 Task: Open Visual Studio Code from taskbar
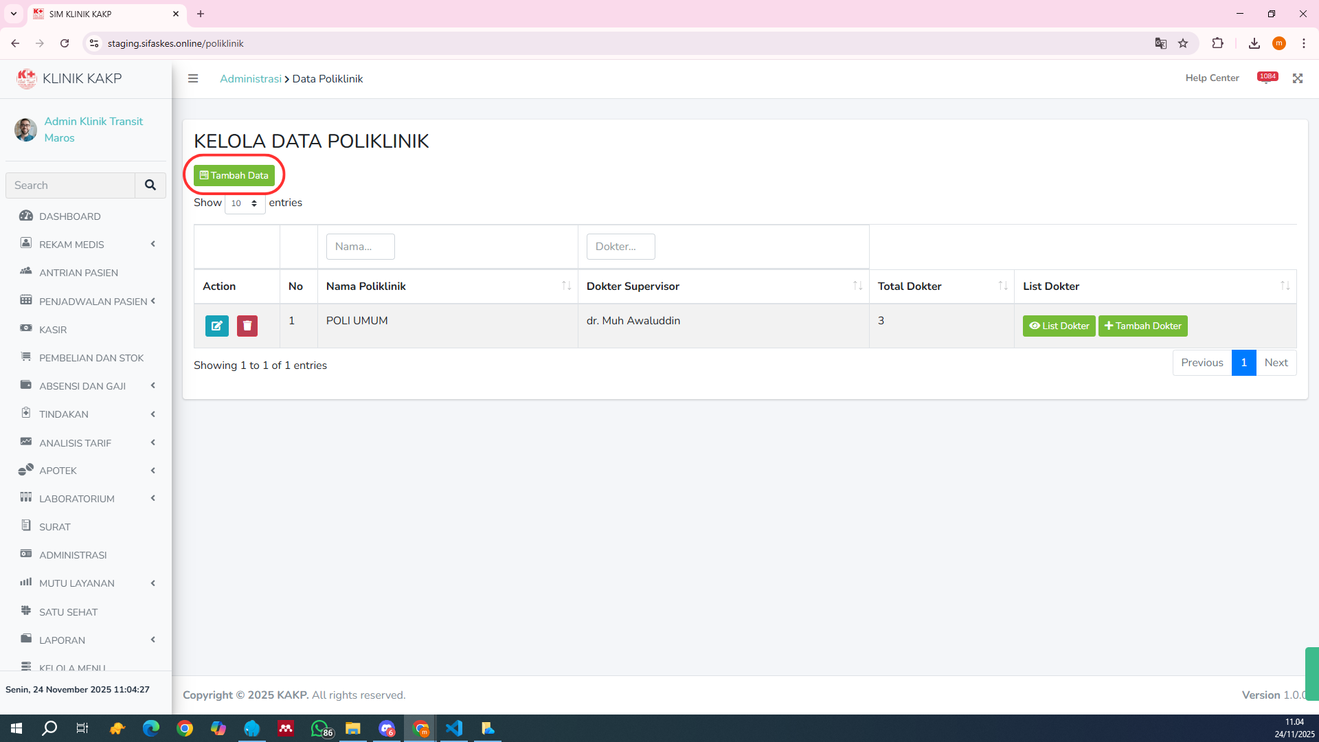coord(454,728)
